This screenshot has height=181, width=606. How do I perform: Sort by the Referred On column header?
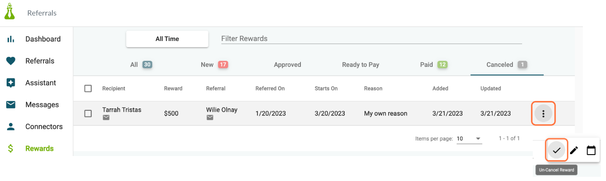[x=270, y=89]
